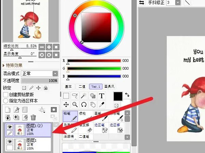Open the 混合模式 dropdown showing 正常
The image size is (205, 153).
(x=40, y=74)
